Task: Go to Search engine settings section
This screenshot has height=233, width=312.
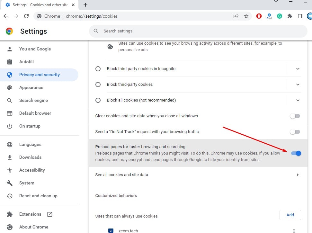Action: pyautogui.click(x=33, y=100)
